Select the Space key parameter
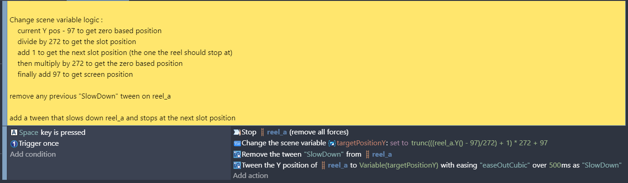628x183 pixels. pyautogui.click(x=29, y=133)
